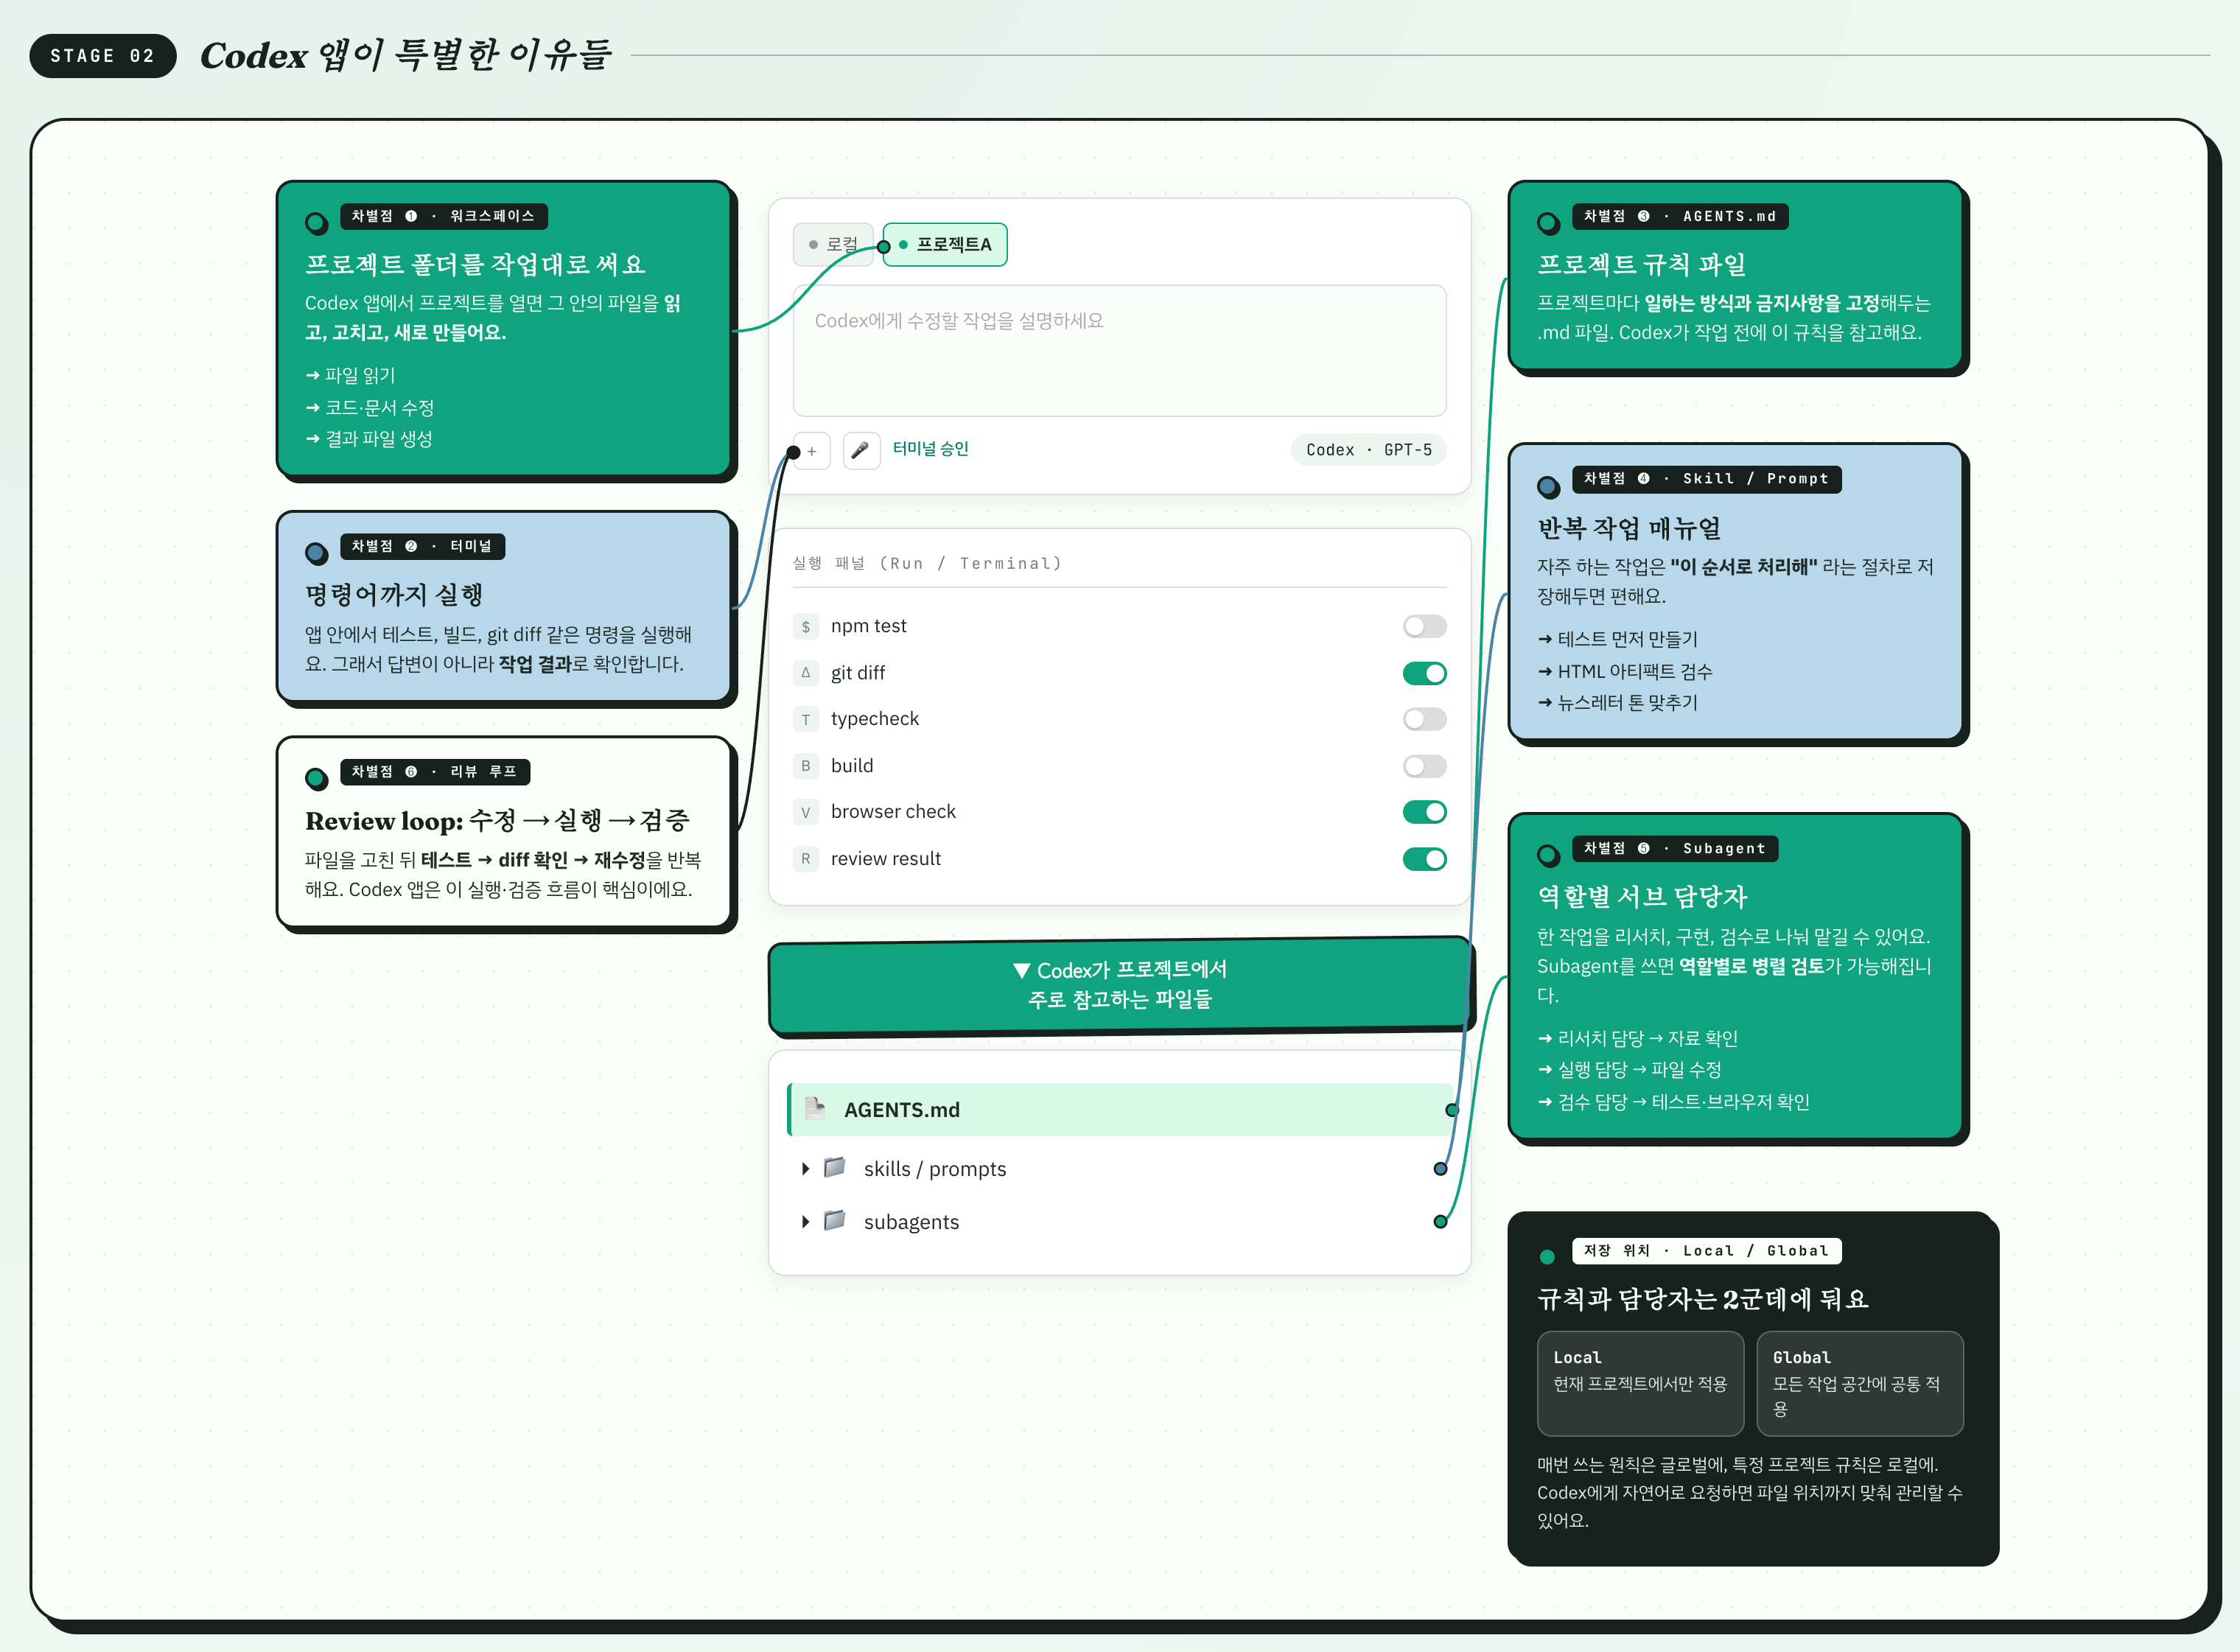Click the npm test command label
The height and width of the screenshot is (1652, 2240).
click(x=868, y=626)
